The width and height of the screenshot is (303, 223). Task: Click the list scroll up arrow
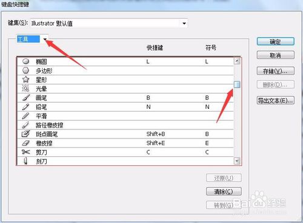pos(237,61)
